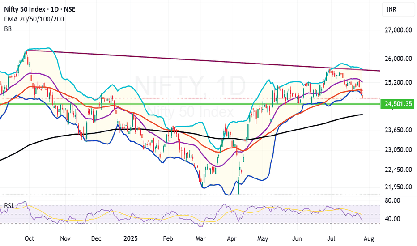Click the 2025 label on time axis
The width and height of the screenshot is (417, 246).
[131, 238]
